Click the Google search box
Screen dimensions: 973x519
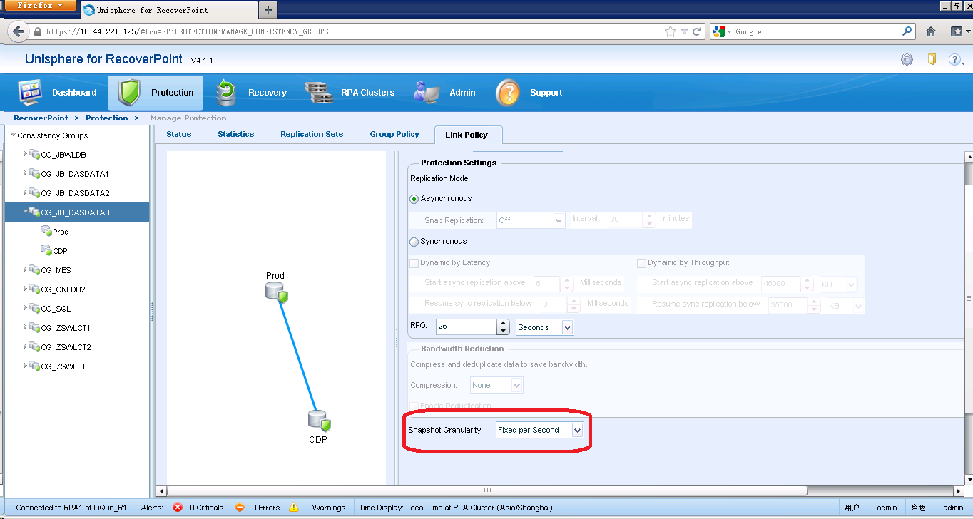click(813, 31)
